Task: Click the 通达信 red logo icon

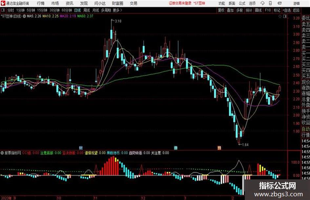Action: pos(3,3)
